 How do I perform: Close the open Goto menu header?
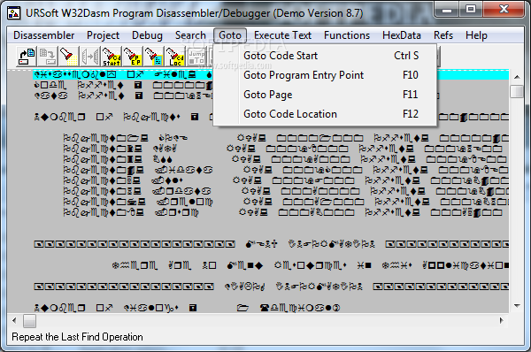[x=230, y=35]
